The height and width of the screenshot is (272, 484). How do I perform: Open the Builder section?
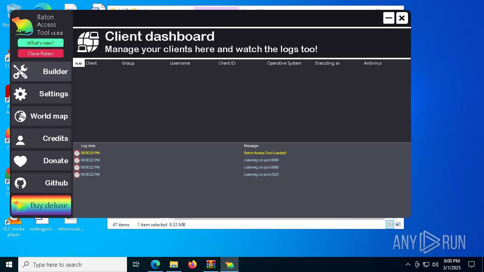[41, 71]
